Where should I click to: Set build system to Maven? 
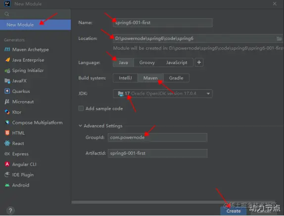150,78
